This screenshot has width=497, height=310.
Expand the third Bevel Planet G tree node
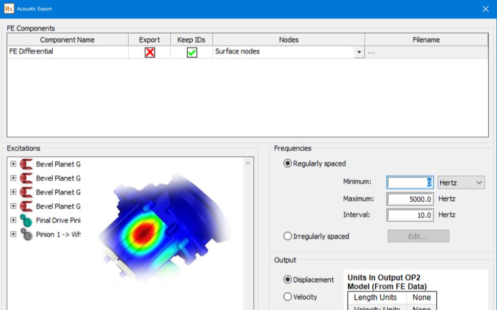[13, 192]
